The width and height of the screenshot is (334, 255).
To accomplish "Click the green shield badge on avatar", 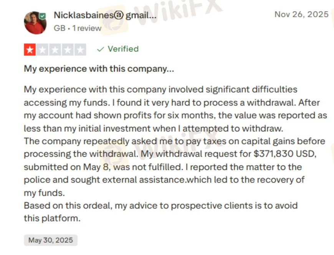I will [x=43, y=16].
